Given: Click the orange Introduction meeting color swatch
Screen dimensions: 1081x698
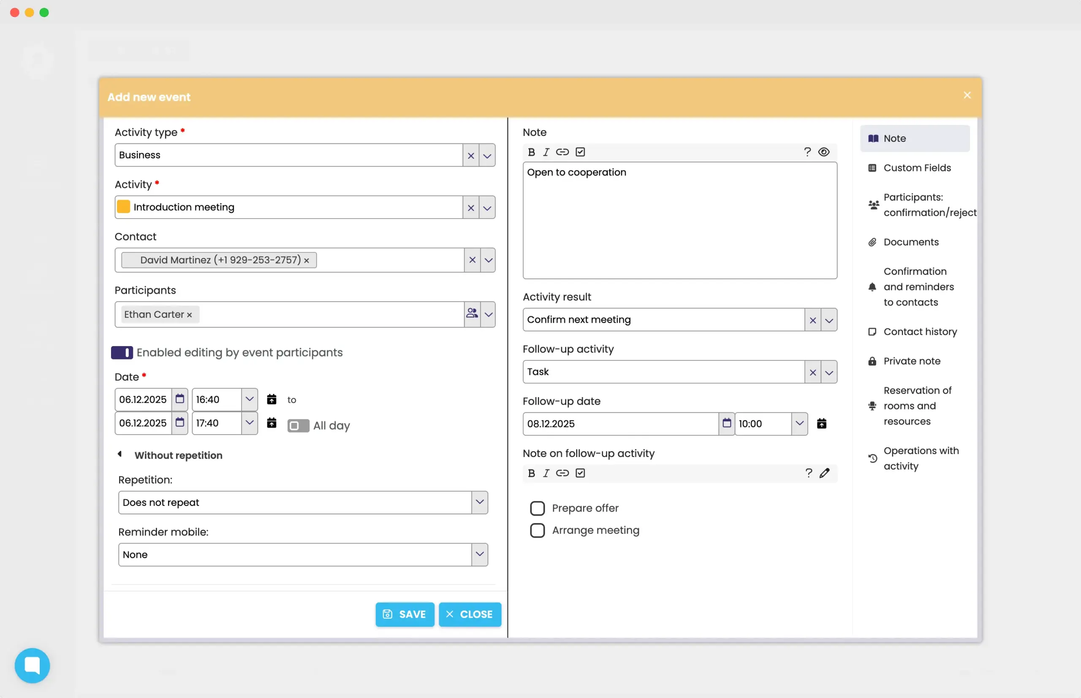Looking at the screenshot, I should tap(123, 207).
